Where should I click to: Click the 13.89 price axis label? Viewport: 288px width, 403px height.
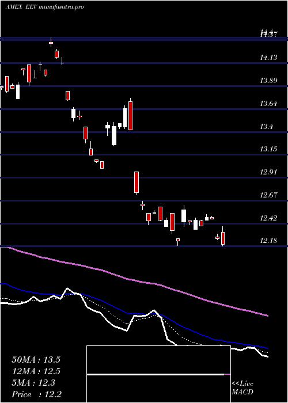click(x=269, y=81)
